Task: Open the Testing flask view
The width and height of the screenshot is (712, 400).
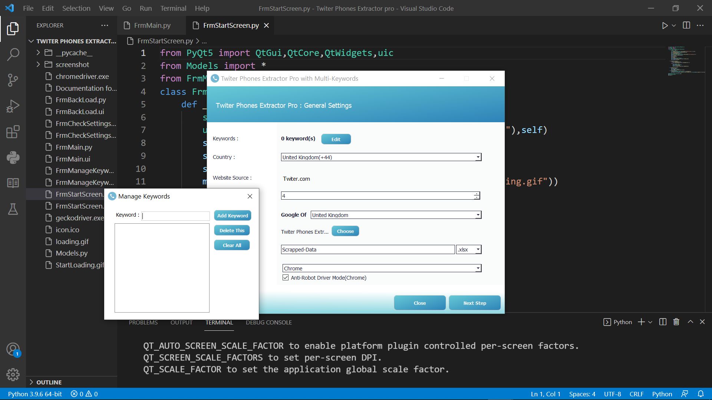Action: [x=13, y=209]
